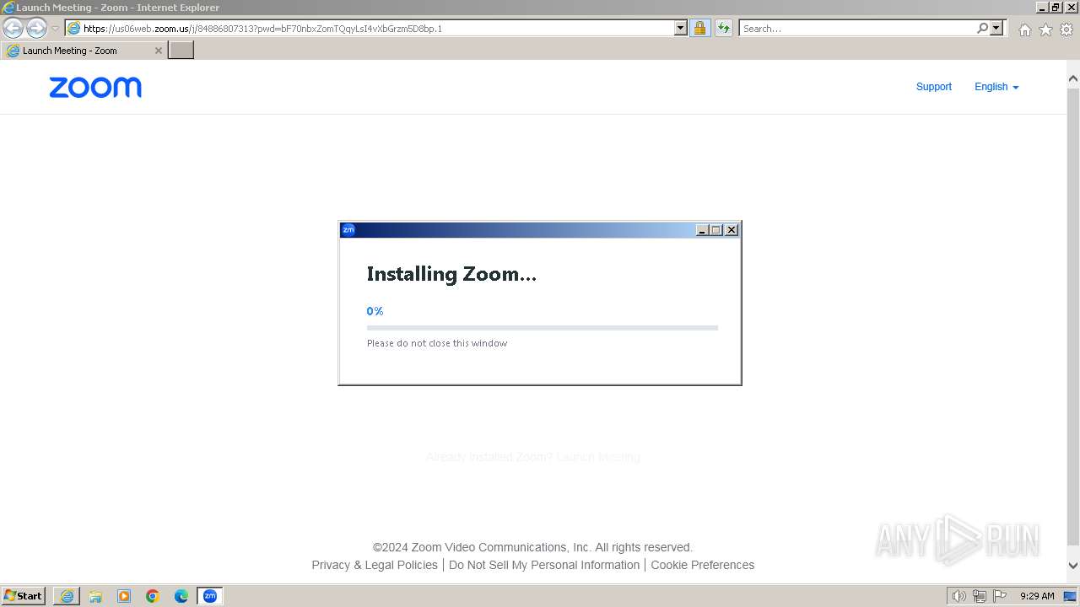Image resolution: width=1080 pixels, height=607 pixels.
Task: Click the Installing Zoom heading
Action: (451, 274)
